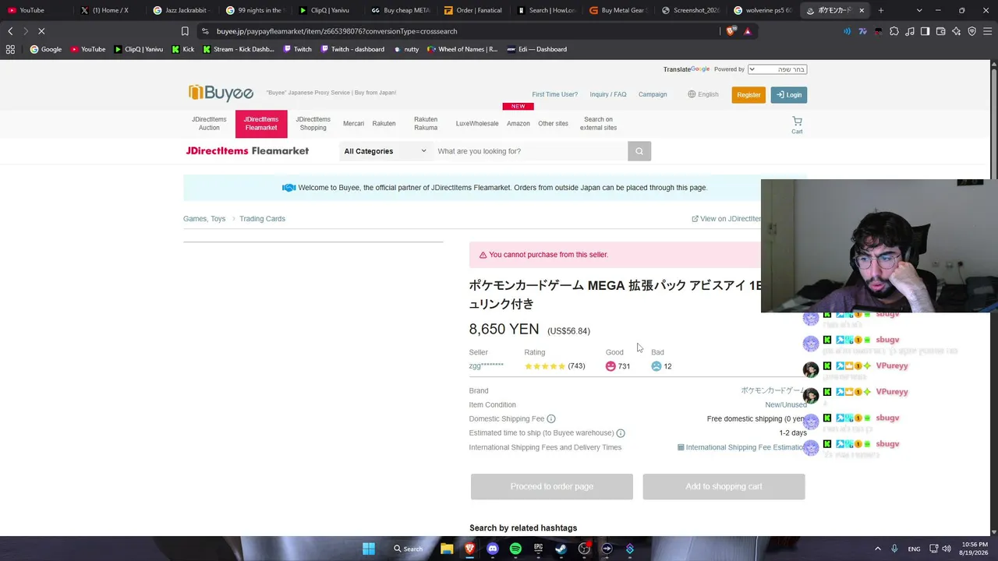Open File Explorer from the taskbar
The width and height of the screenshot is (998, 561).
(447, 549)
